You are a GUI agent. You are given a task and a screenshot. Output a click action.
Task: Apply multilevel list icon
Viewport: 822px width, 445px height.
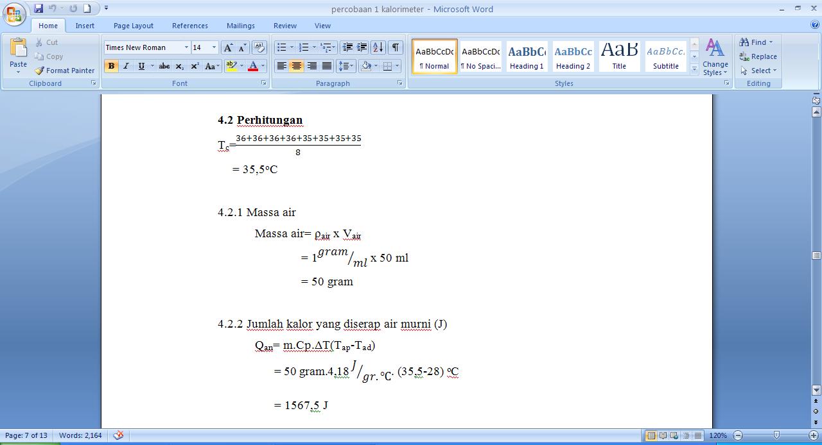tap(326, 47)
